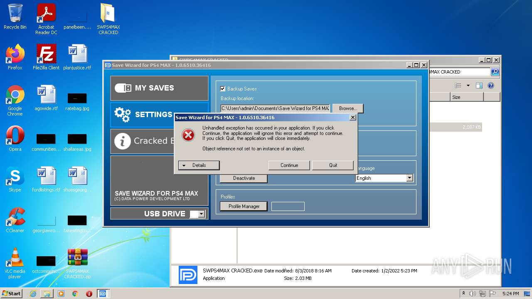
Task: Open Windows Explorer from taskbar
Action: [47, 294]
